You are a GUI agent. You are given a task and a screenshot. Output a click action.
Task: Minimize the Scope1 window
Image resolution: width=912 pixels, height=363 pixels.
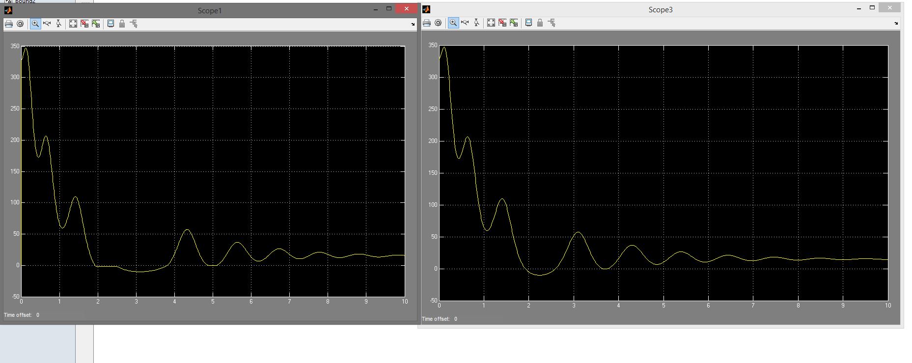(x=376, y=9)
